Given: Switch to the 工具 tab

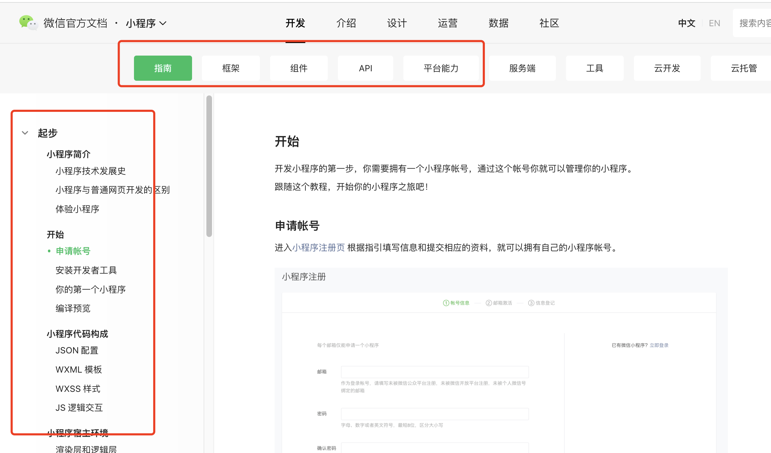Looking at the screenshot, I should [x=595, y=68].
